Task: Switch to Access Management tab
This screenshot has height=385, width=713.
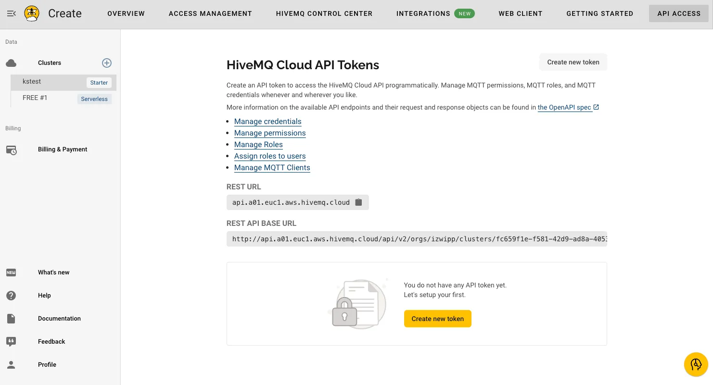Action: (210, 13)
